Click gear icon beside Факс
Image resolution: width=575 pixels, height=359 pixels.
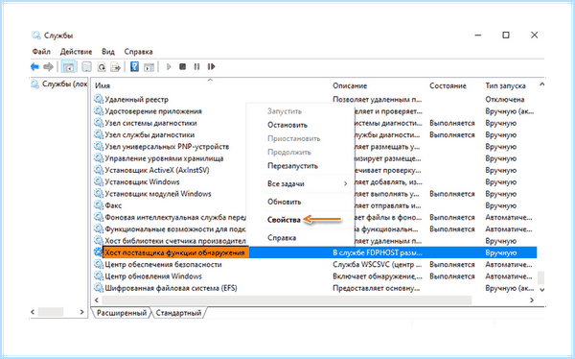[99, 205]
